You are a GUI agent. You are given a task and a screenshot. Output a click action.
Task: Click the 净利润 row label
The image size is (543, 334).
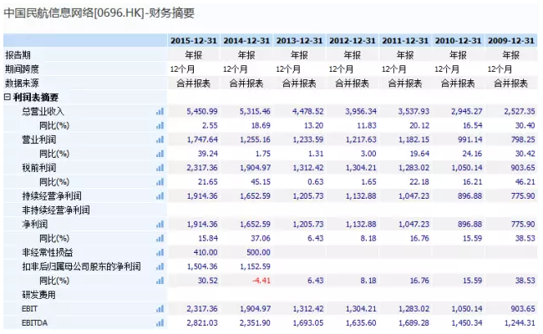[34, 225]
